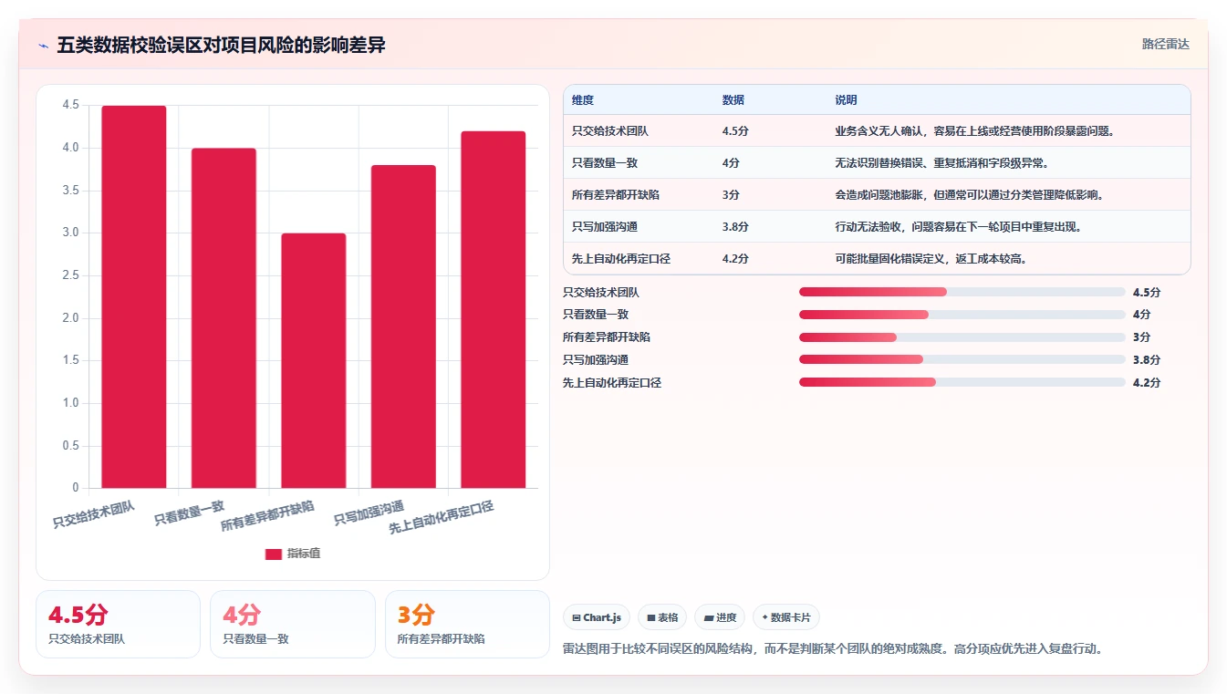Click the chart bar for 只看数量一致

coord(224,318)
